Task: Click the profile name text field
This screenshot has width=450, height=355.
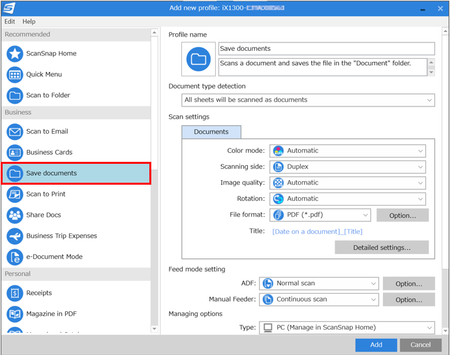Action: click(x=327, y=49)
